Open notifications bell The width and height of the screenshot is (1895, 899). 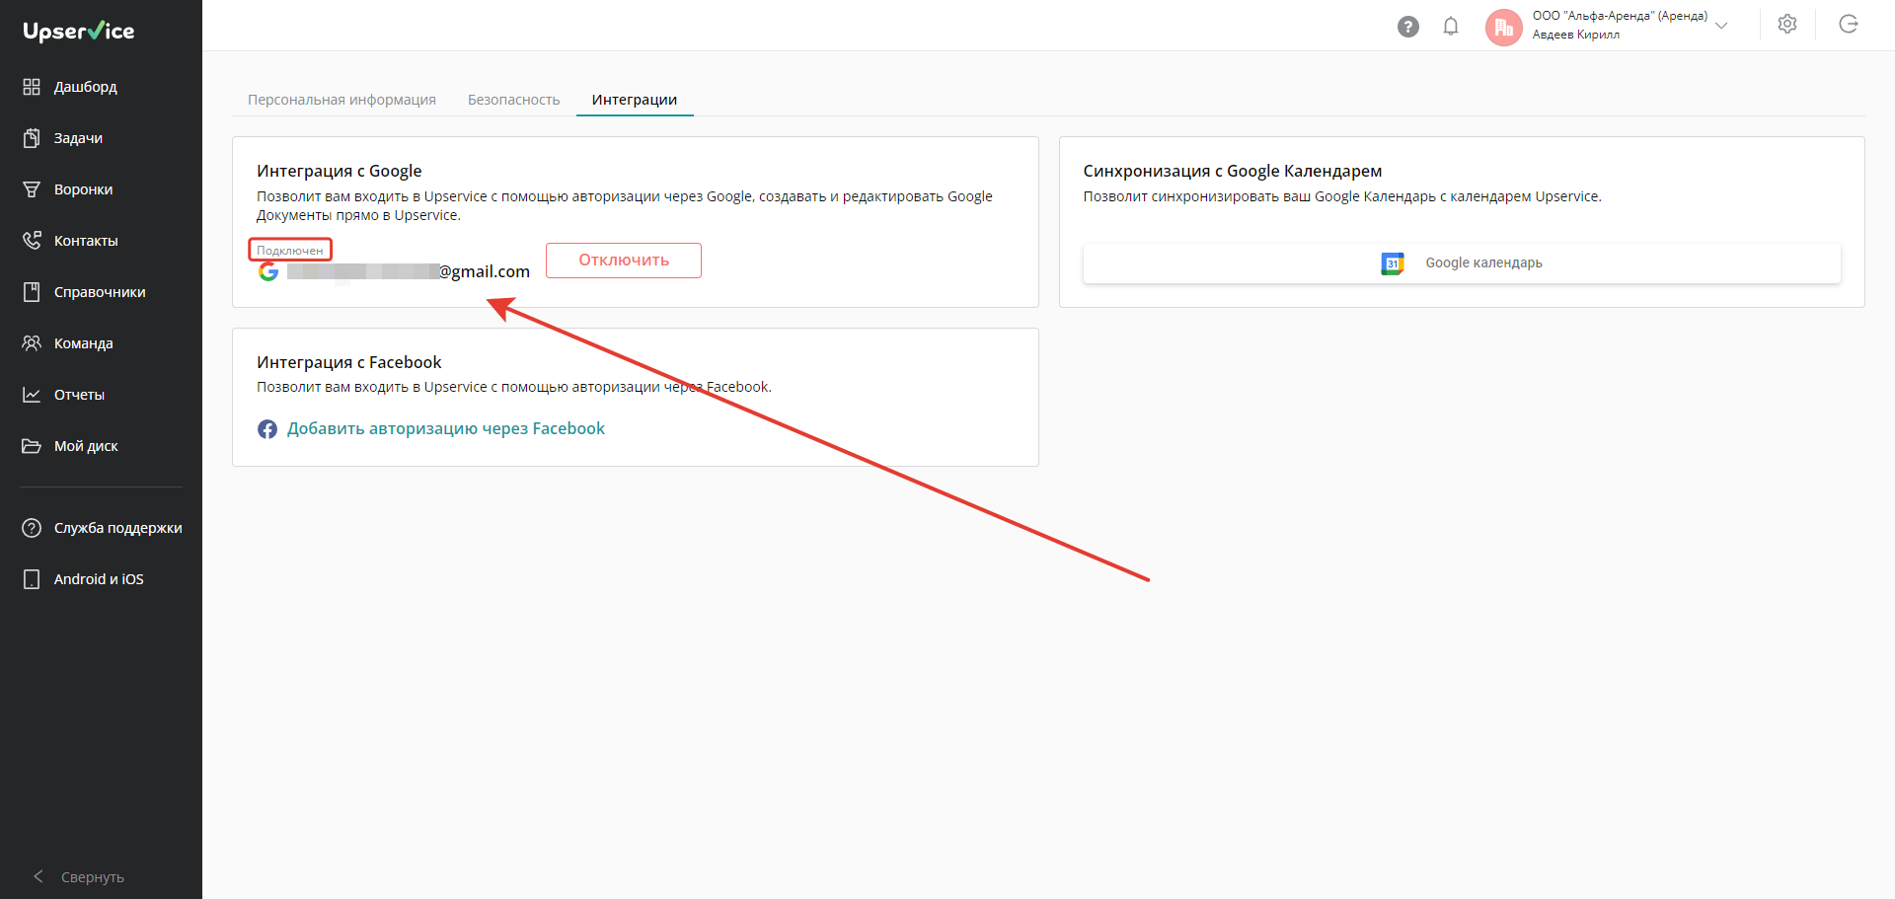click(1451, 27)
